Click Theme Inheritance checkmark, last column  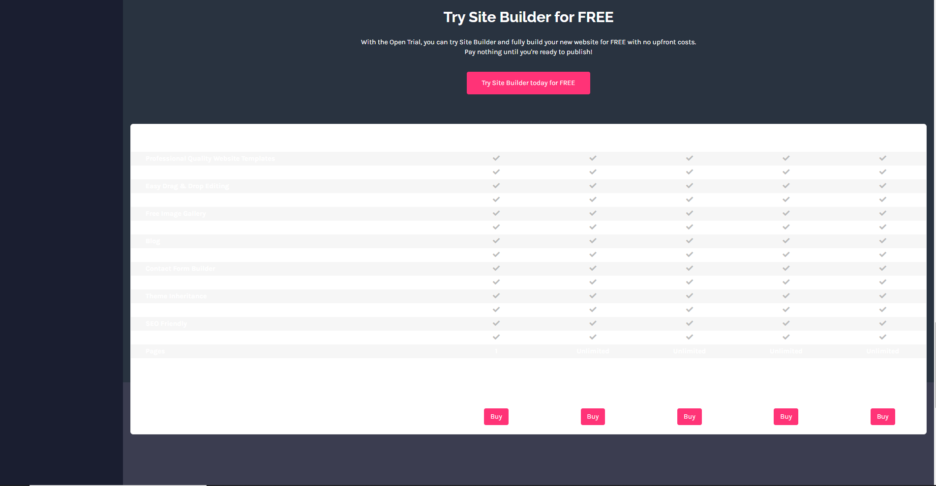click(x=883, y=296)
